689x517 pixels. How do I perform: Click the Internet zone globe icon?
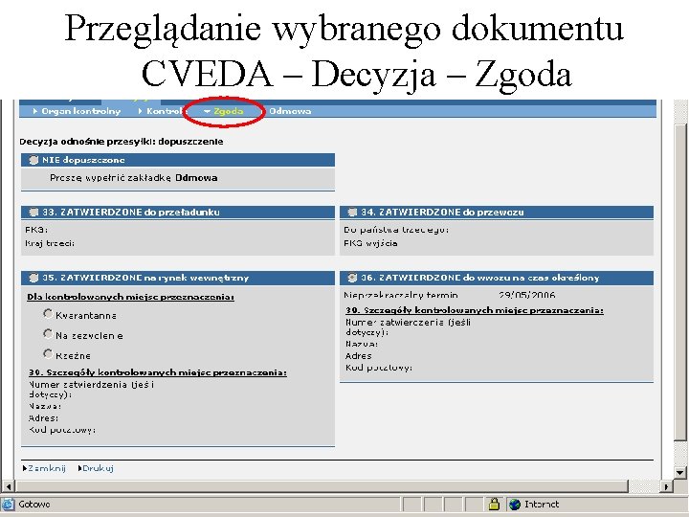[x=515, y=505]
